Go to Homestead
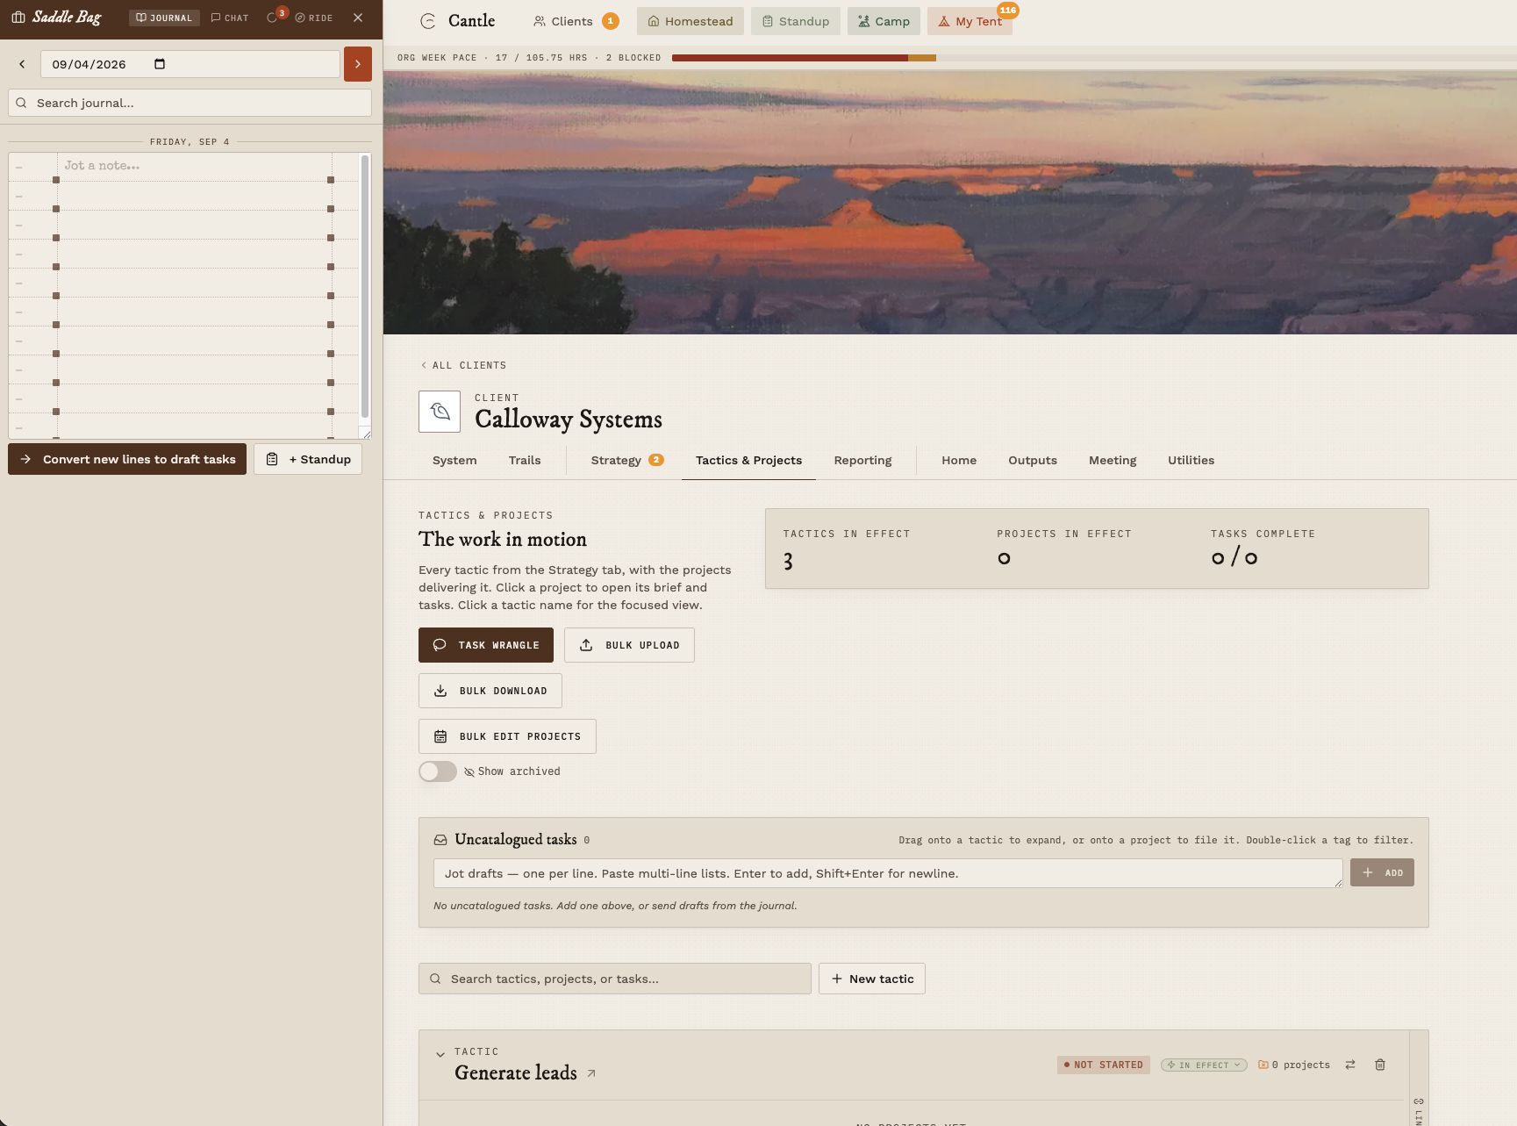The image size is (1517, 1126). (x=691, y=21)
